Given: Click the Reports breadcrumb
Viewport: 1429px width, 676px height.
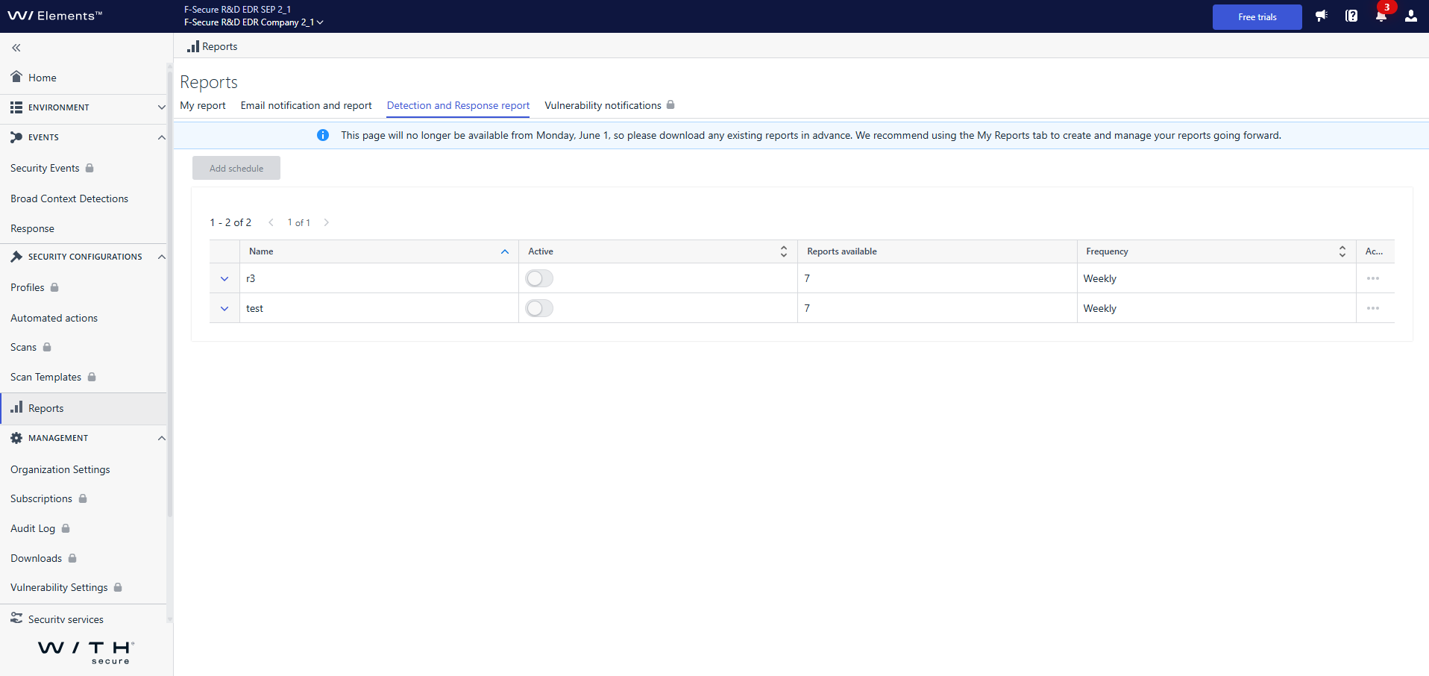Looking at the screenshot, I should coord(212,46).
